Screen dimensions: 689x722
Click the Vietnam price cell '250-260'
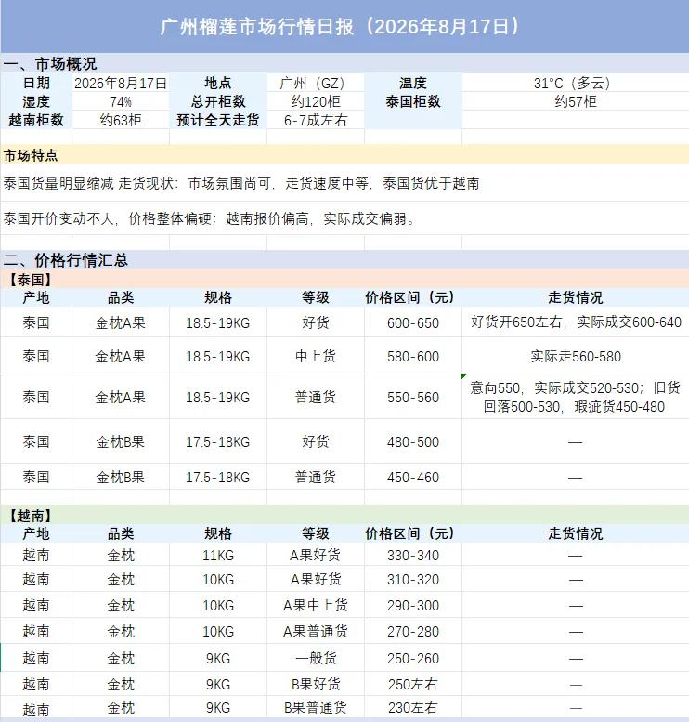(413, 658)
